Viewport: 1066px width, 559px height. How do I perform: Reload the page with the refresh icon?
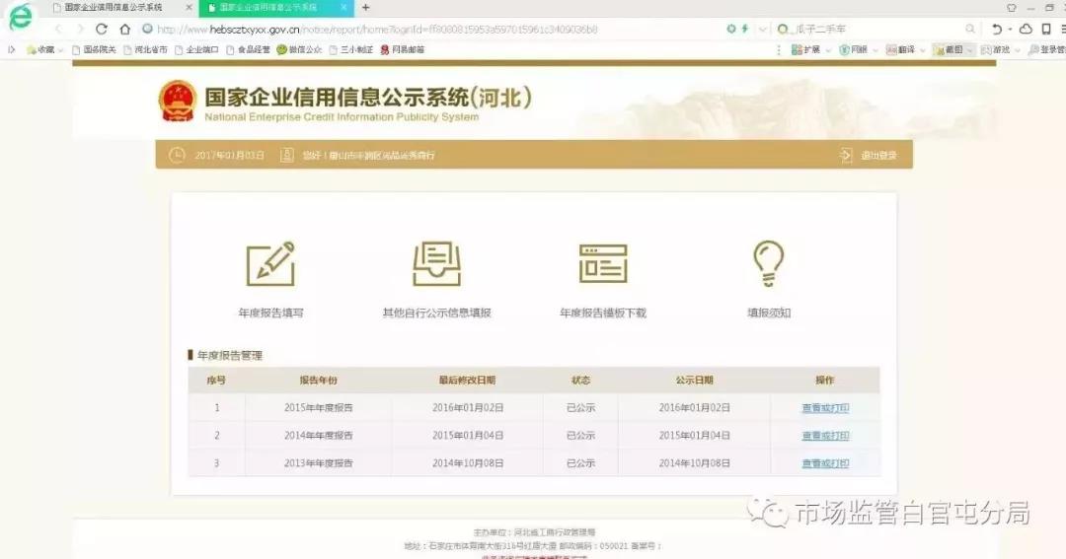click(x=102, y=30)
